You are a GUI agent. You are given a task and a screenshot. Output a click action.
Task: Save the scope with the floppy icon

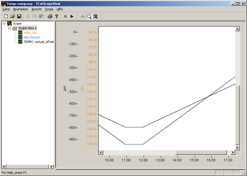tap(19, 16)
